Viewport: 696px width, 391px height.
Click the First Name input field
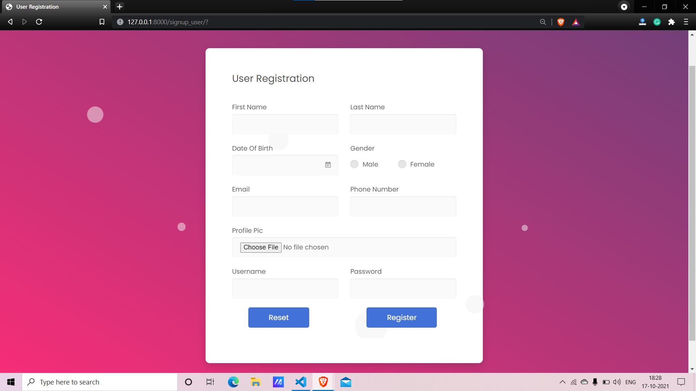(285, 124)
